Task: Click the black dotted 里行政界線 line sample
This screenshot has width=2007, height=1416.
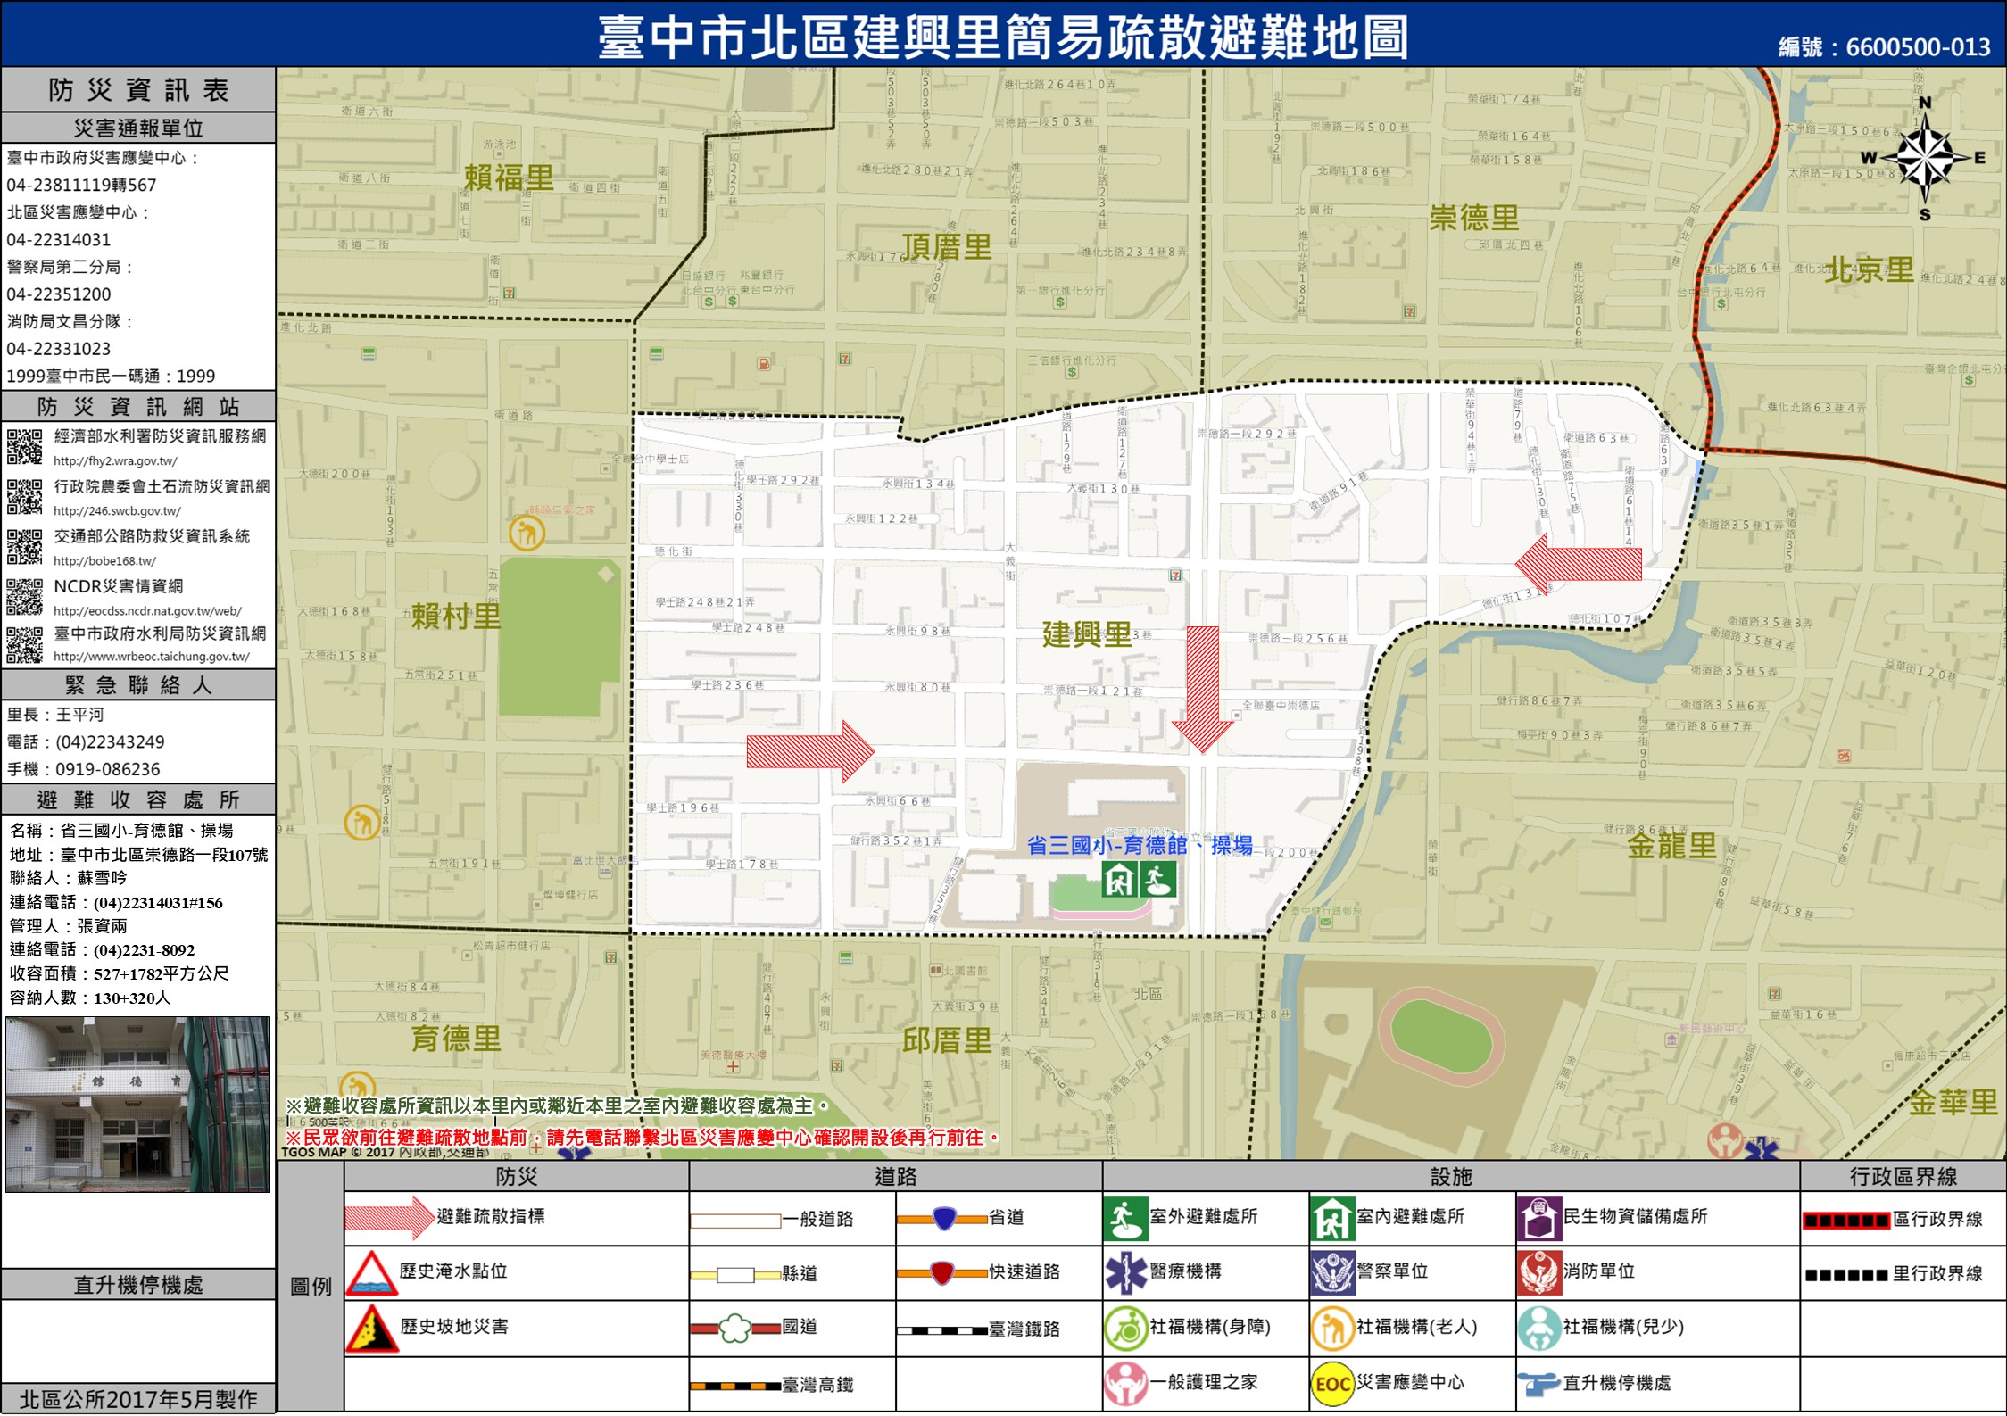Action: pyautogui.click(x=1846, y=1276)
